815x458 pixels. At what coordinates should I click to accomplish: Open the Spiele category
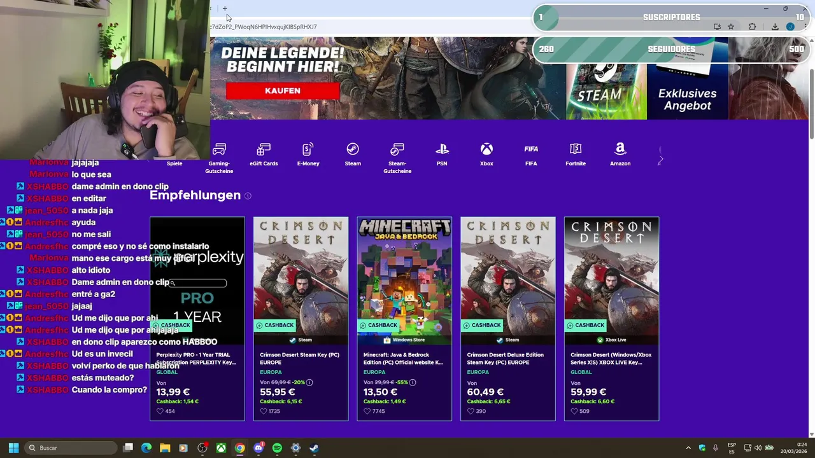click(174, 163)
